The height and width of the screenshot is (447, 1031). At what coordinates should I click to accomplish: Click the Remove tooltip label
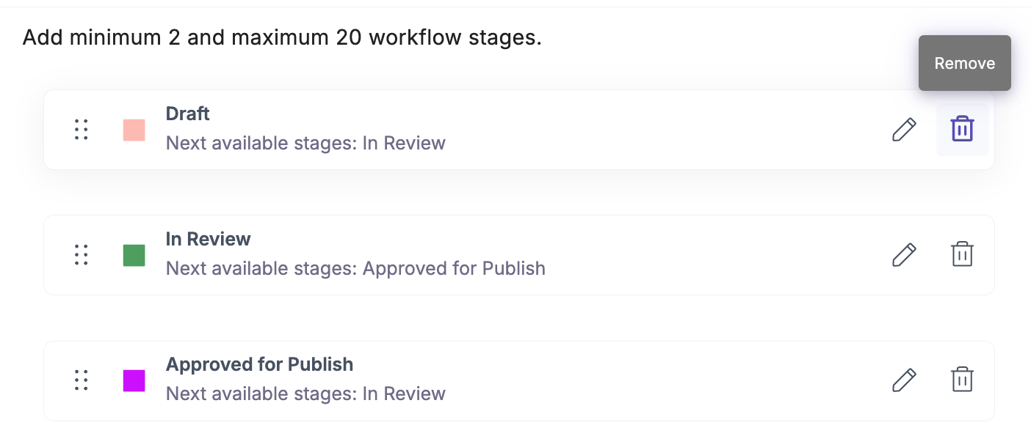964,63
